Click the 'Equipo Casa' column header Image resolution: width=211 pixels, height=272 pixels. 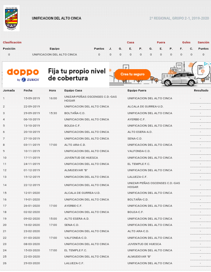pyautogui.click(x=73, y=90)
